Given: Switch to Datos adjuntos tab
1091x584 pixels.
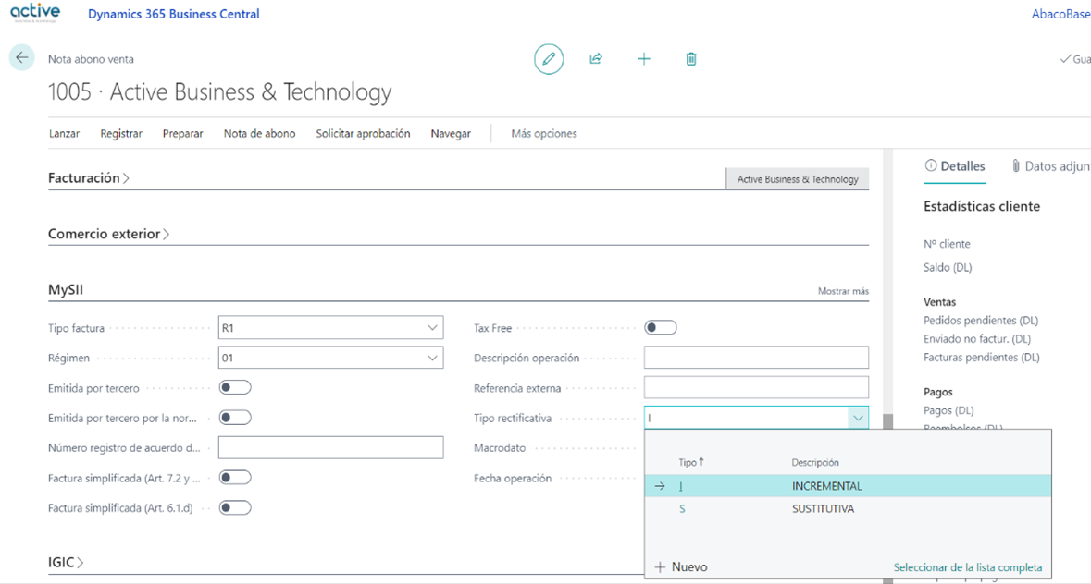Looking at the screenshot, I should [1050, 166].
